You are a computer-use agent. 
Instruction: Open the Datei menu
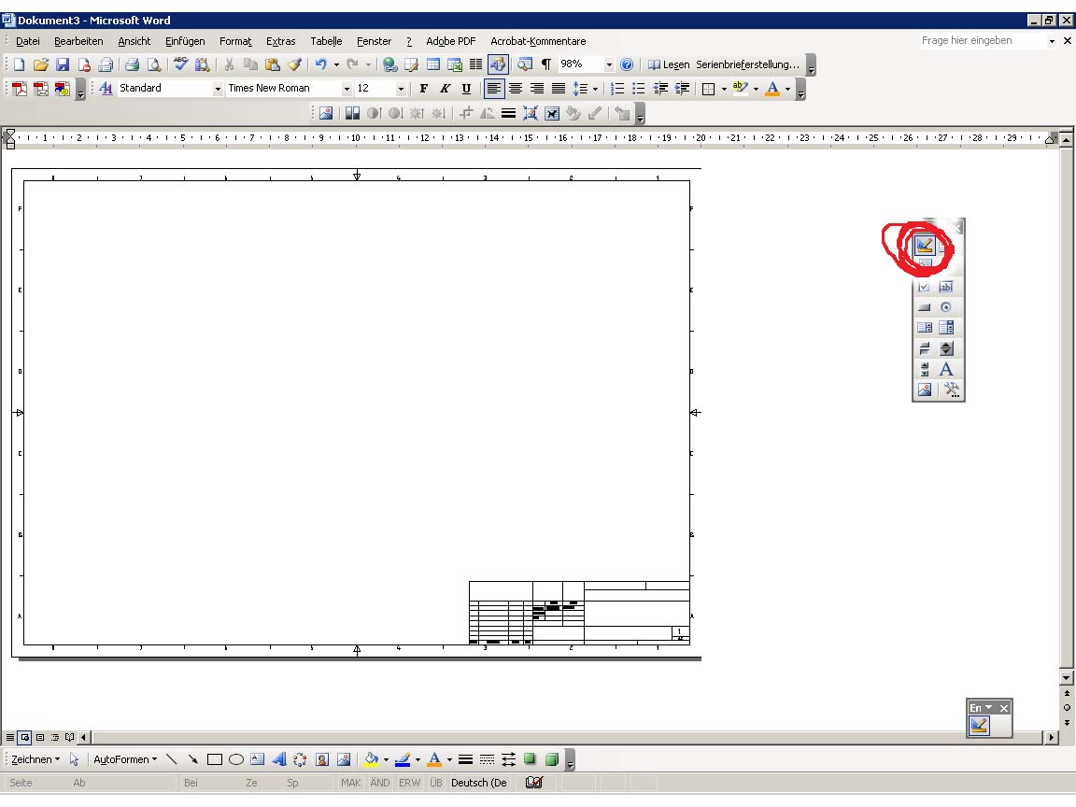(27, 41)
